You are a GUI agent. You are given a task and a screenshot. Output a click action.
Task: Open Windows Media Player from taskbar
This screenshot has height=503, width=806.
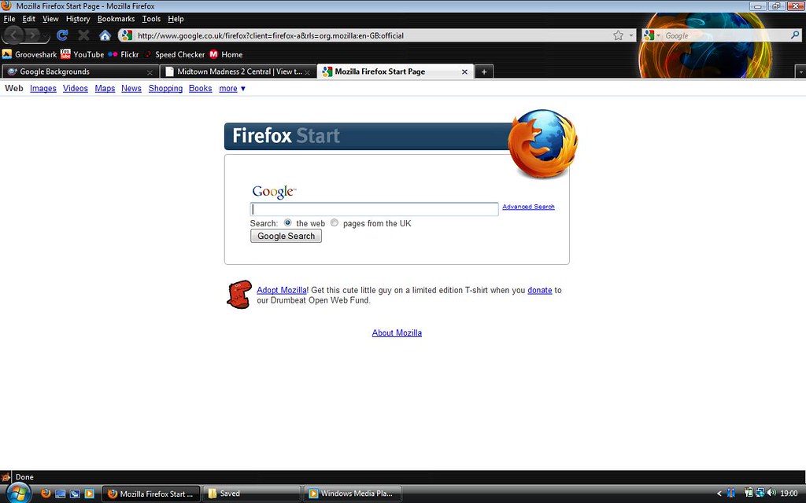(x=353, y=494)
